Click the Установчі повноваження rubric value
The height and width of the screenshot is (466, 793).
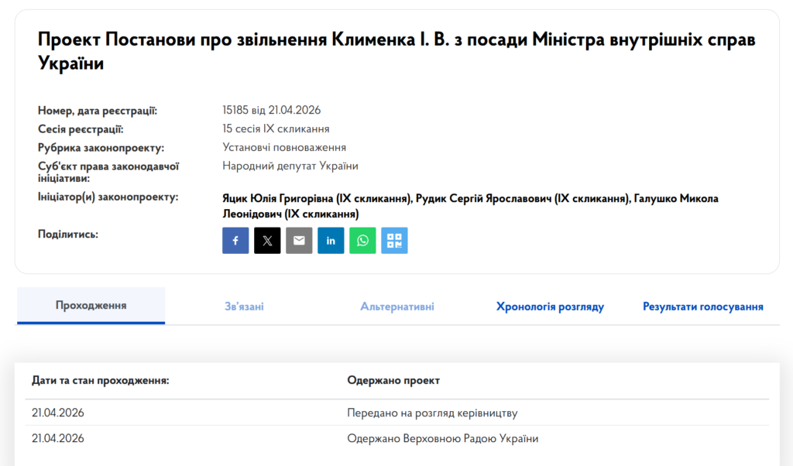284,147
